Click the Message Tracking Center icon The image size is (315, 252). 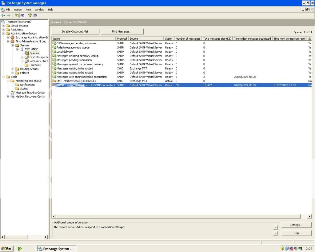pyautogui.click(x=12, y=93)
